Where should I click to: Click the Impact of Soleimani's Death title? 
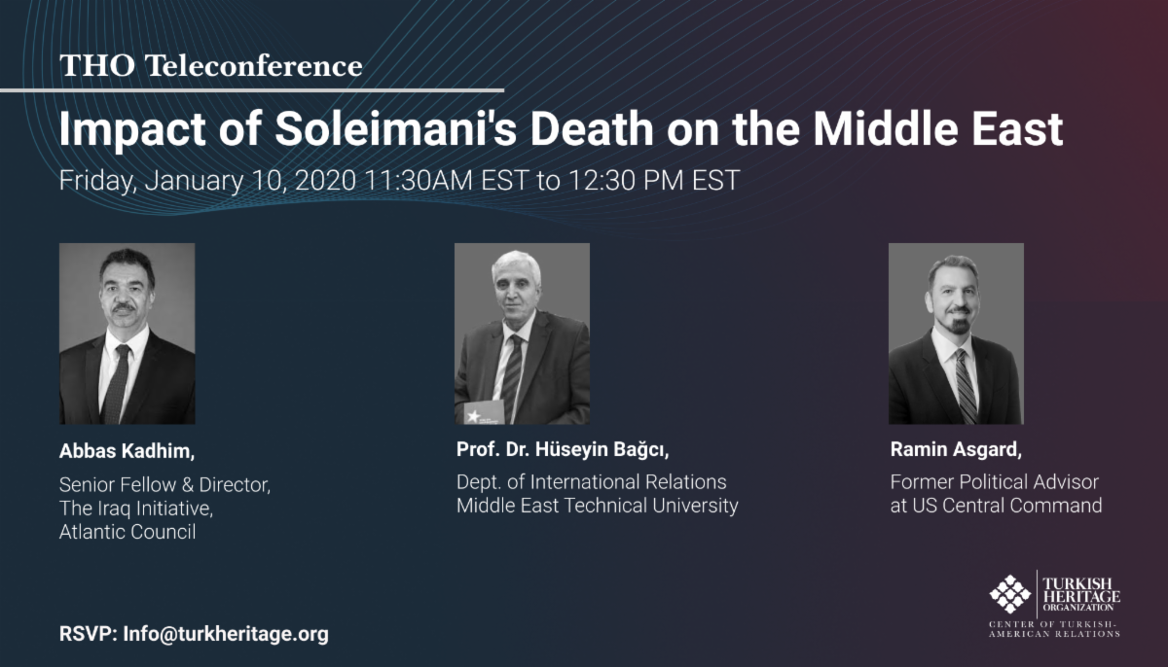click(561, 130)
